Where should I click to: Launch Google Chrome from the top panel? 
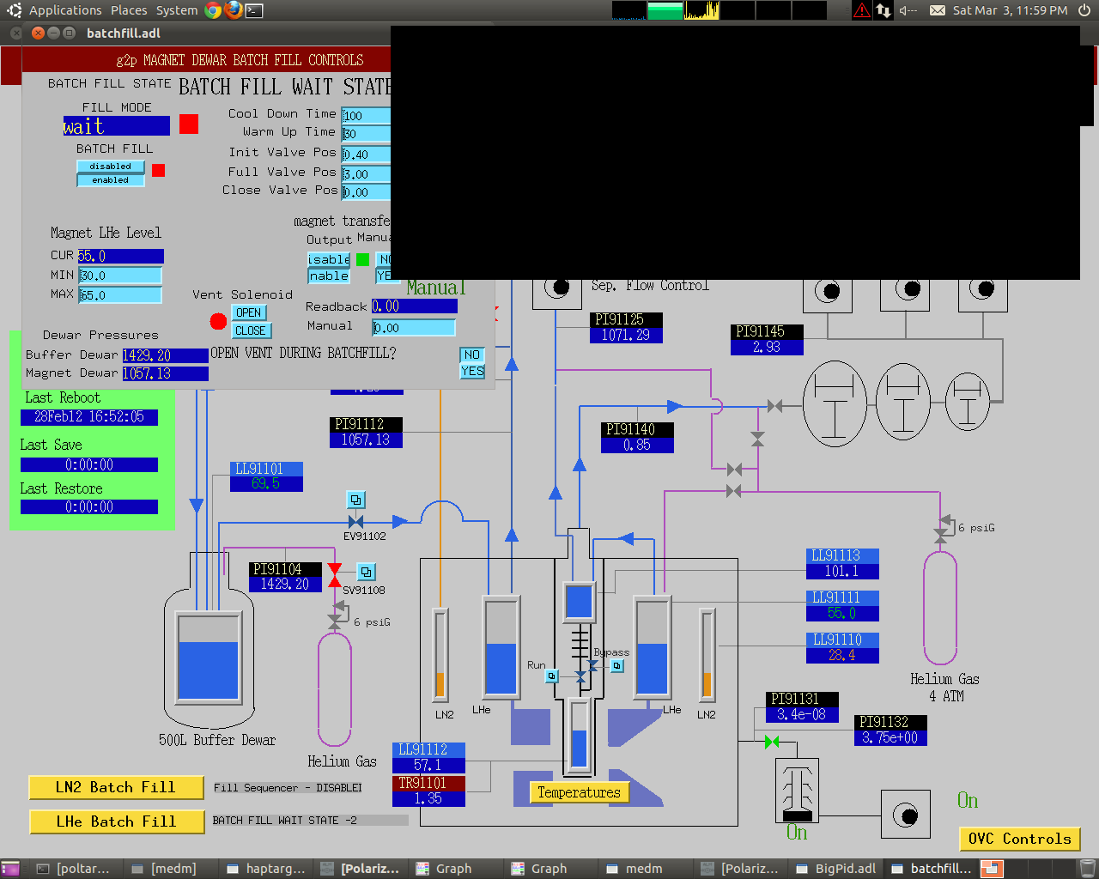tap(213, 10)
